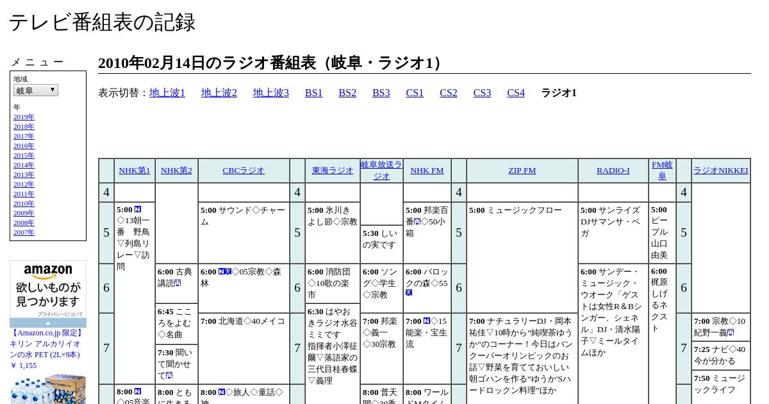Open the 2011年 year link

click(x=24, y=194)
